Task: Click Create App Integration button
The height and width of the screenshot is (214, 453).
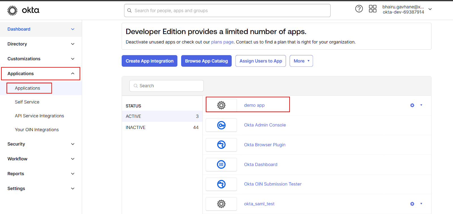Action: (x=149, y=61)
